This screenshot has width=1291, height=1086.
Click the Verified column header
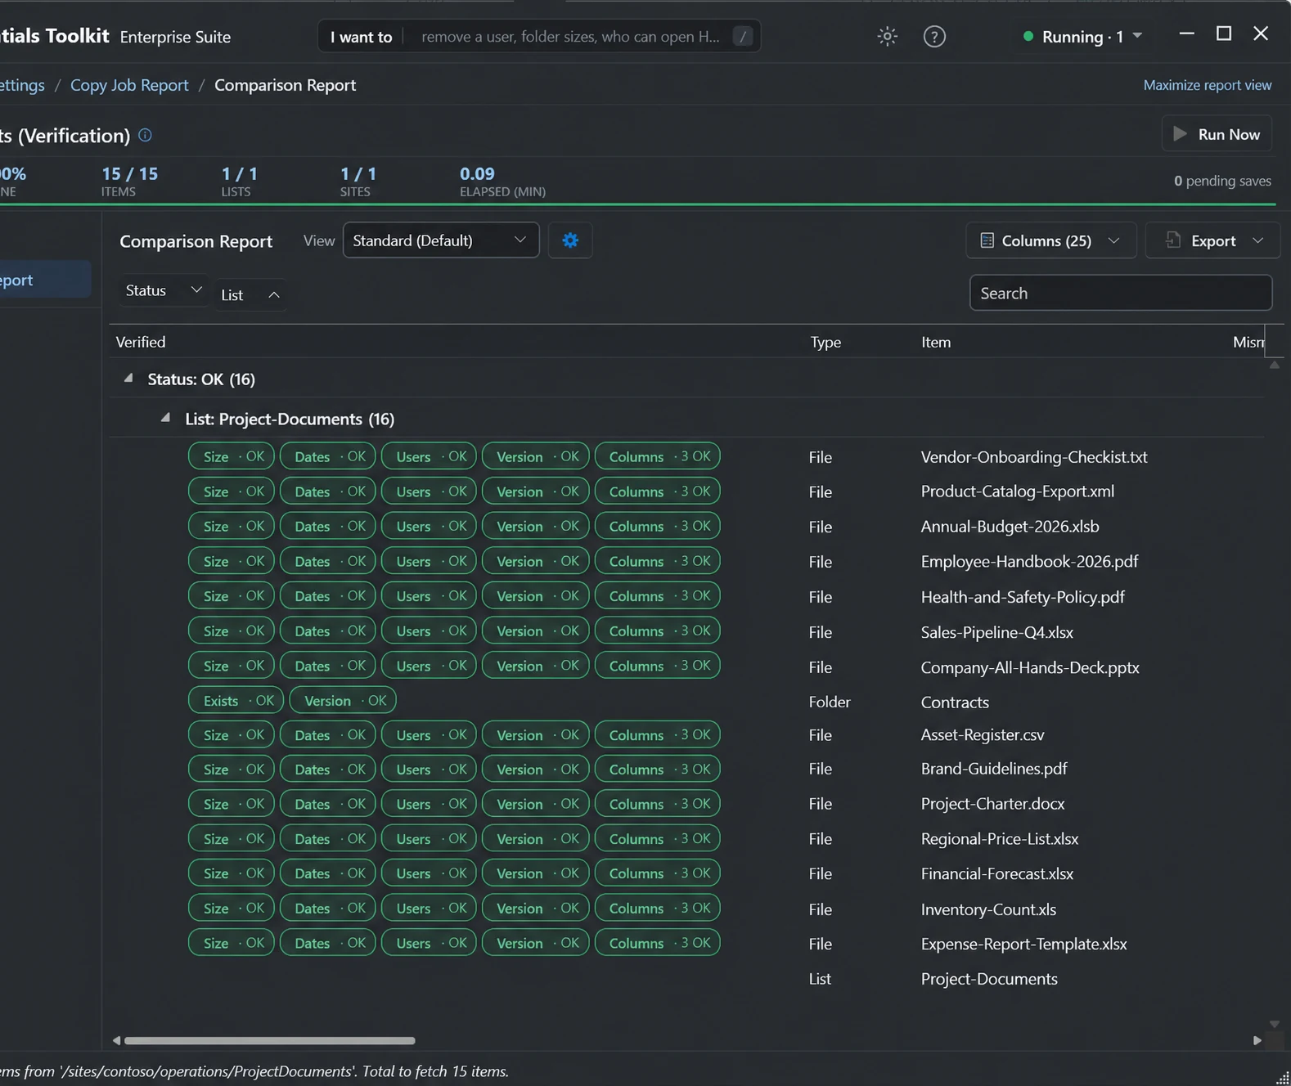coord(141,342)
